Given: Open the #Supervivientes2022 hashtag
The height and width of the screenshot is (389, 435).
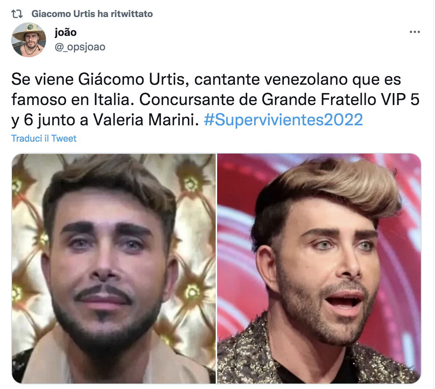Looking at the screenshot, I should (x=283, y=120).
